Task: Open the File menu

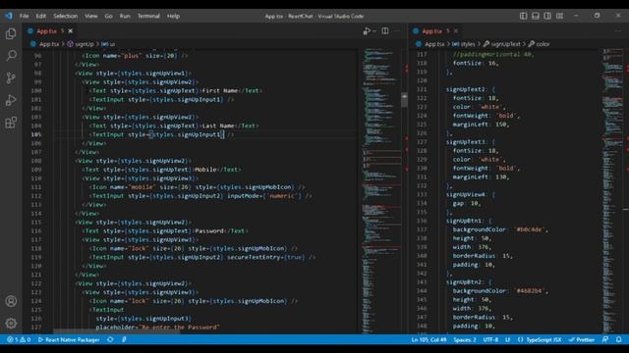Action: tap(24, 16)
